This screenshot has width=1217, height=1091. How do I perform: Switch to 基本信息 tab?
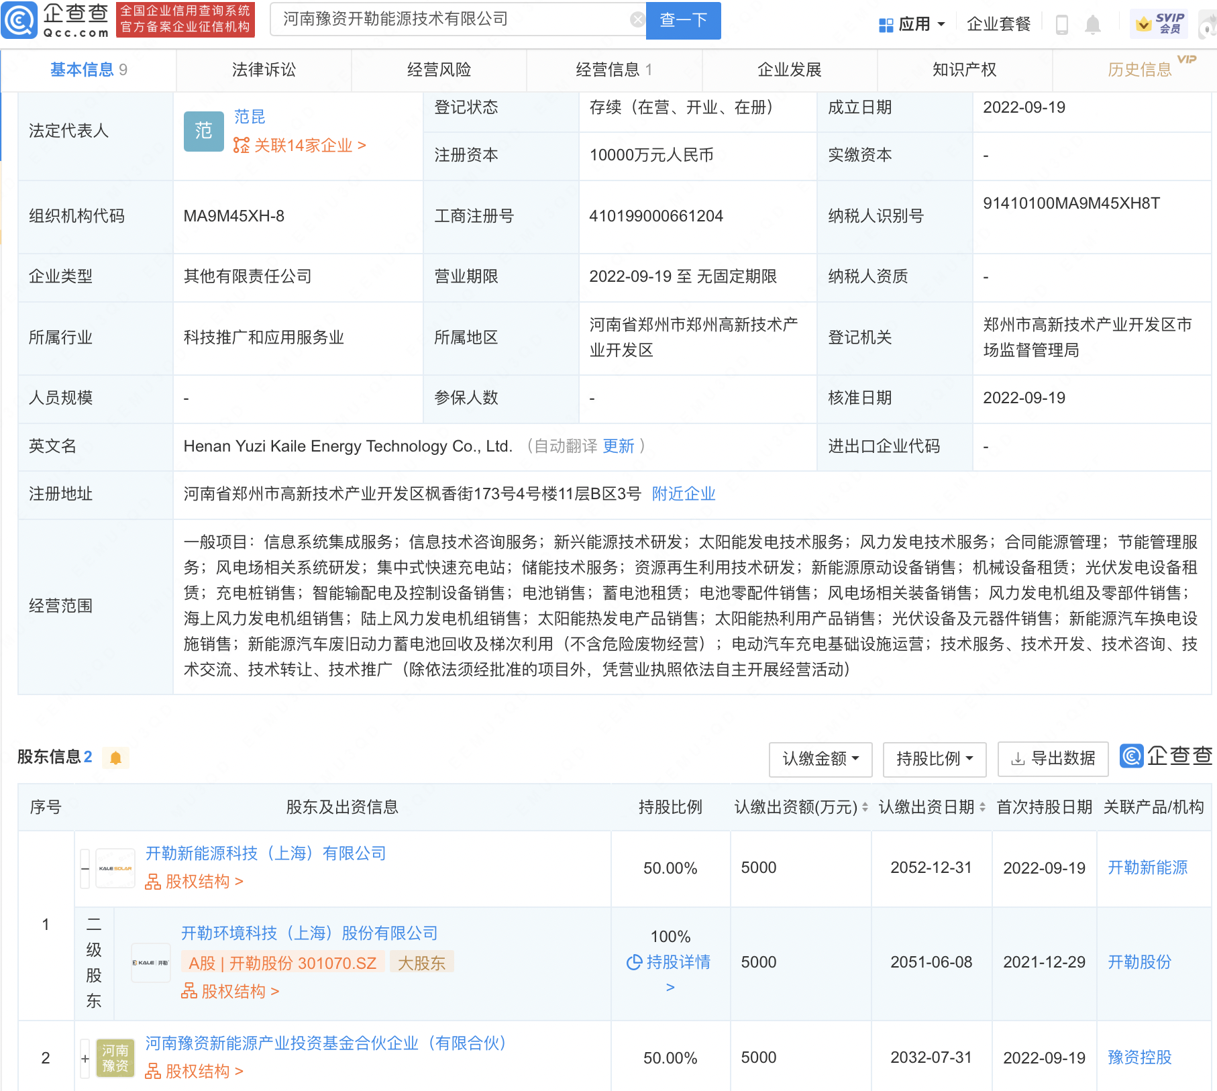[89, 70]
